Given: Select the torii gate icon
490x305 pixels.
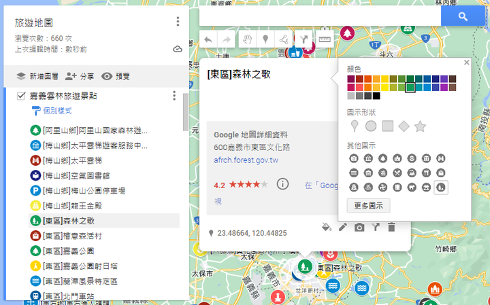Looking at the screenshot, I should tap(426, 173).
